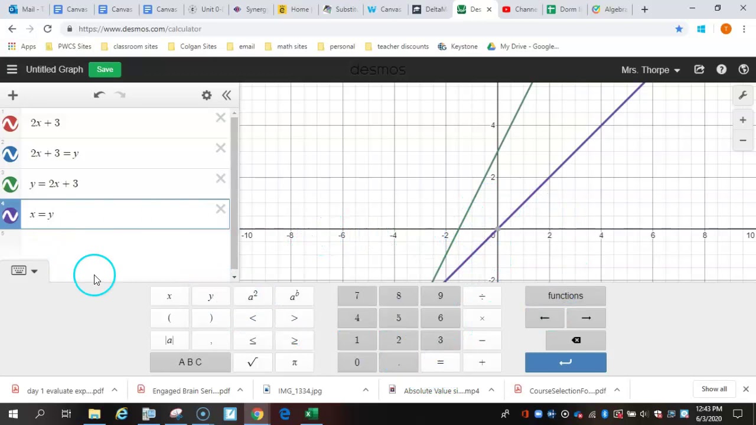Click the expression list scrollbar
The width and height of the screenshot is (756, 425).
[x=234, y=192]
